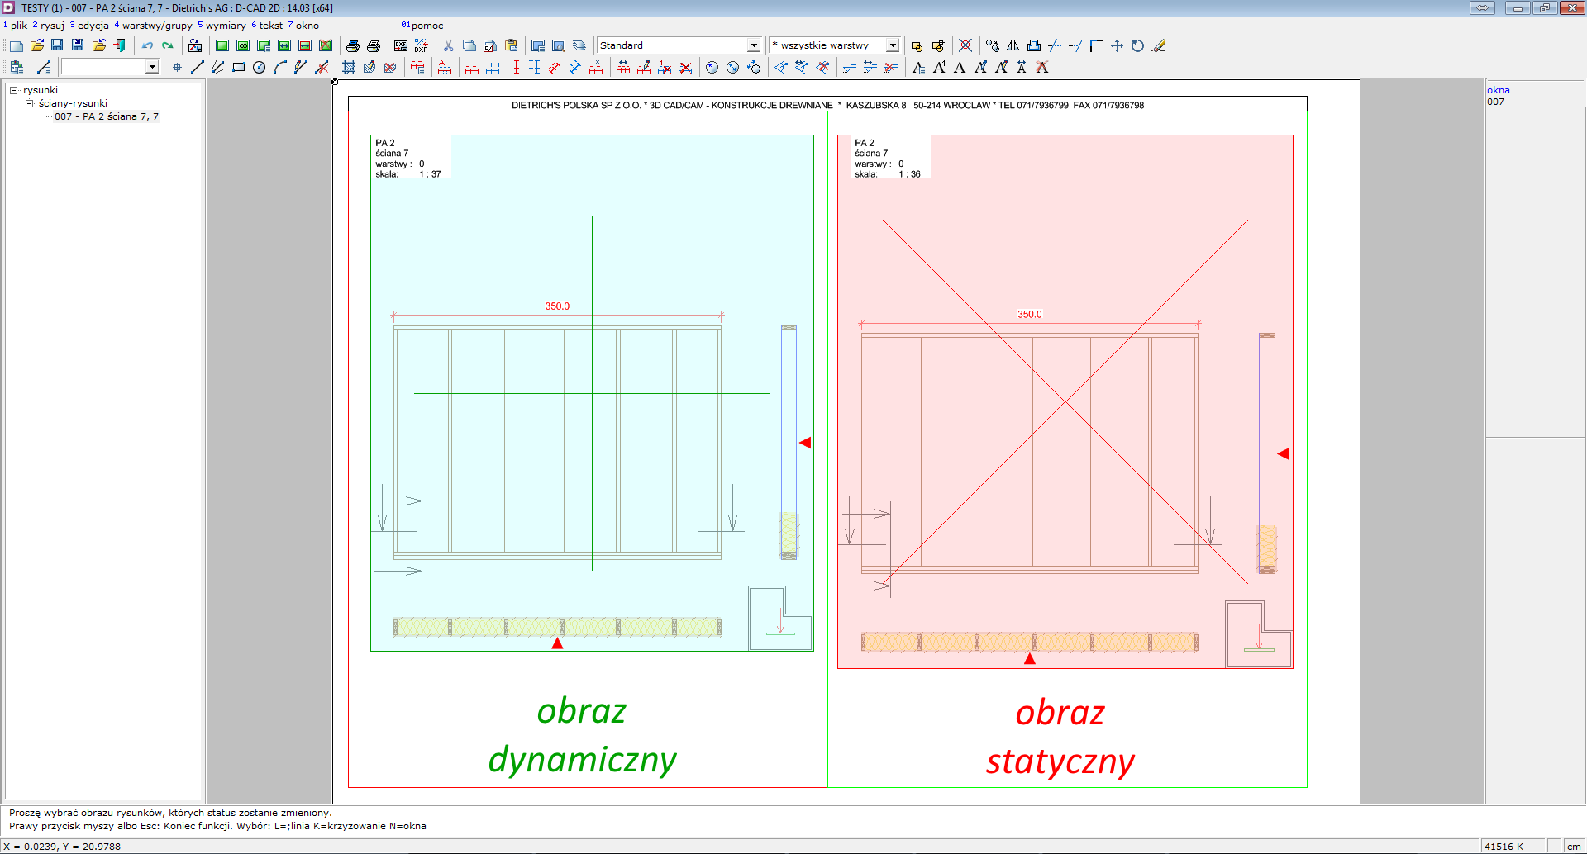Select the rectangle drawing tool
The width and height of the screenshot is (1587, 854).
coord(239,68)
